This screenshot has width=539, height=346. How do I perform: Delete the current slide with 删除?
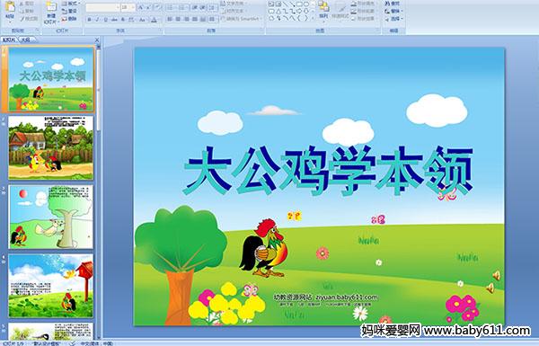click(x=69, y=19)
